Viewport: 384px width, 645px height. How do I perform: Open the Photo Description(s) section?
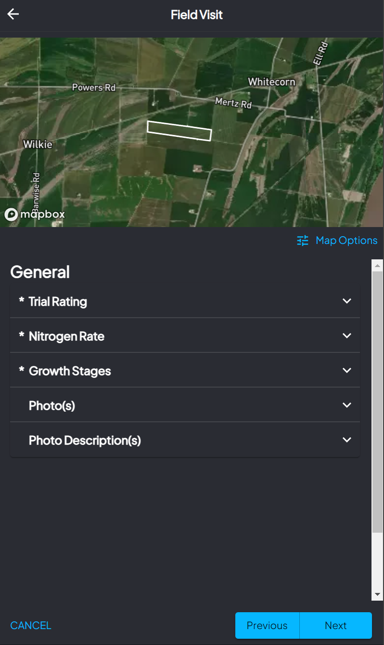(x=185, y=440)
